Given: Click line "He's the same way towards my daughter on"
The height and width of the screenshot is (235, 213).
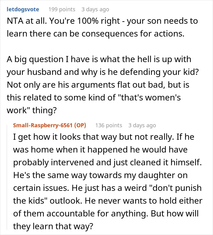Looking at the screenshot, I should [100, 175].
